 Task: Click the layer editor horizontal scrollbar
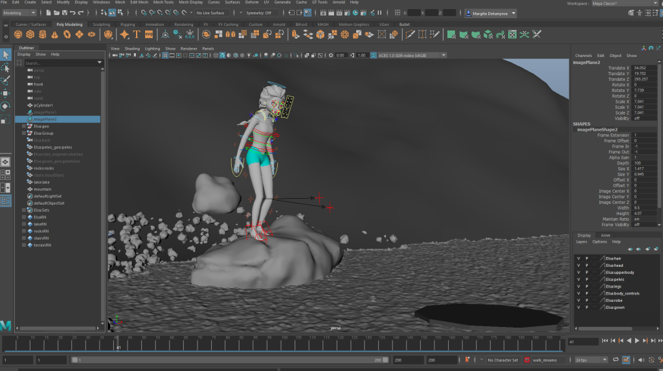point(605,328)
